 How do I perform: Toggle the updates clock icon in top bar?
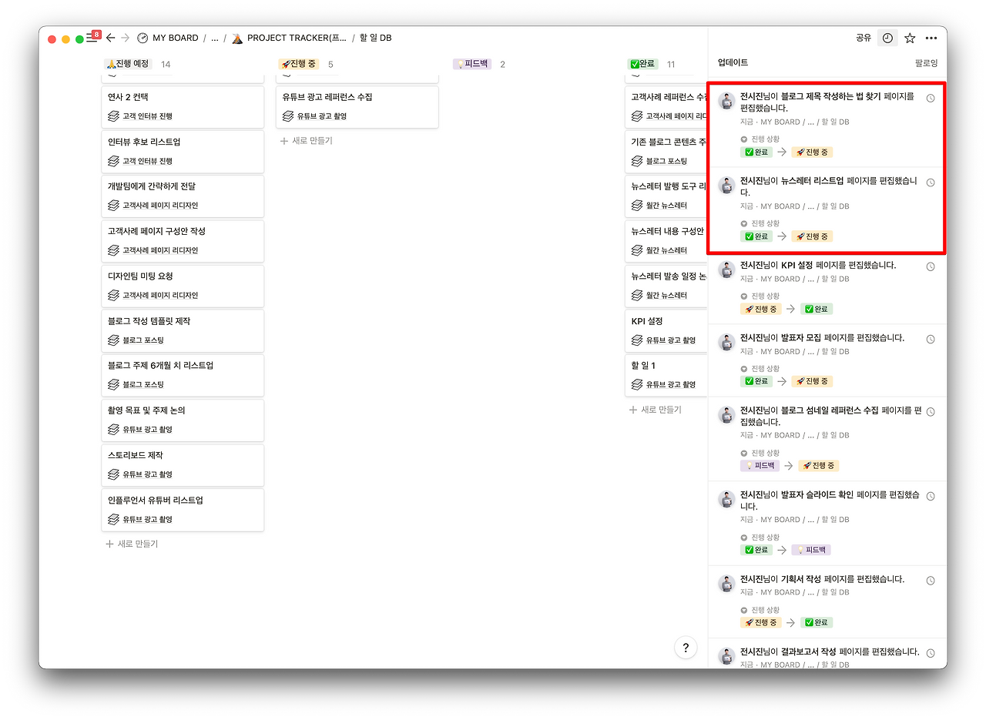(x=887, y=38)
